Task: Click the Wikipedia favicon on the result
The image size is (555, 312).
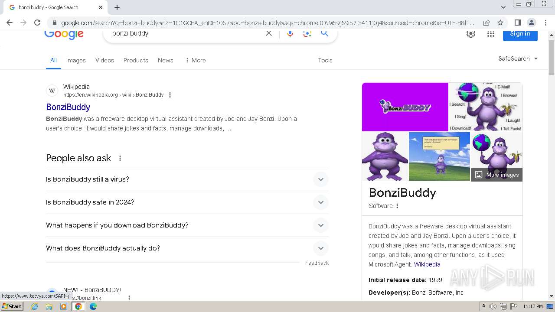Action: [52, 91]
